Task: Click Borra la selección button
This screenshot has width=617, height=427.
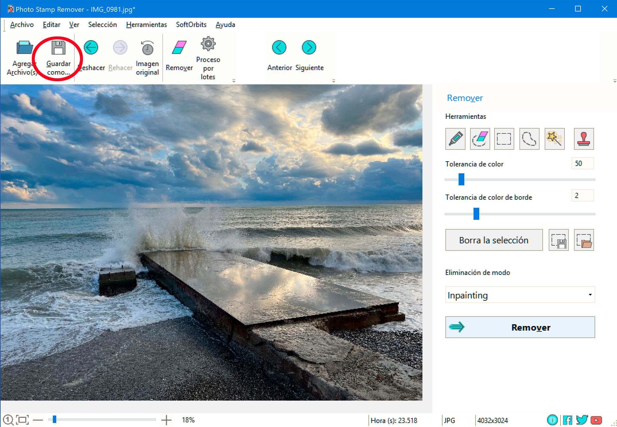Action: [x=494, y=240]
